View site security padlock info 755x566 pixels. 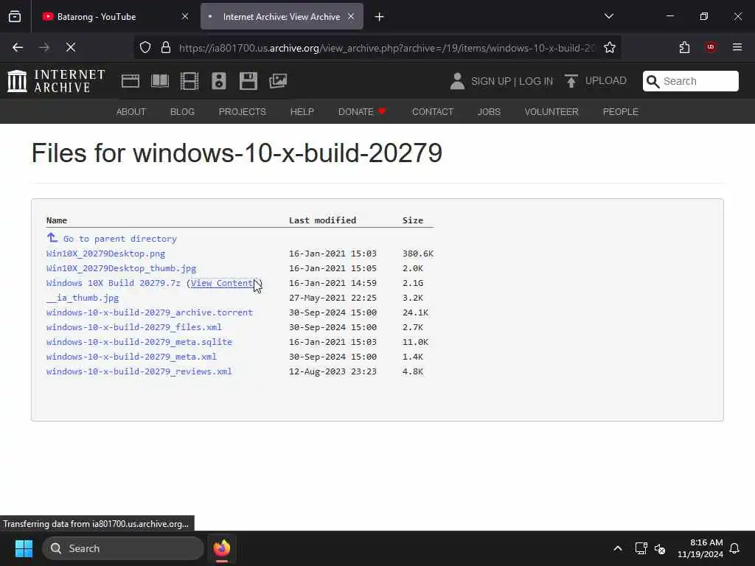pos(166,47)
